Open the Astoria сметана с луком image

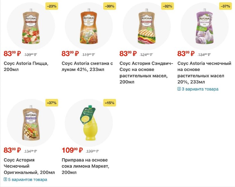click(x=89, y=26)
